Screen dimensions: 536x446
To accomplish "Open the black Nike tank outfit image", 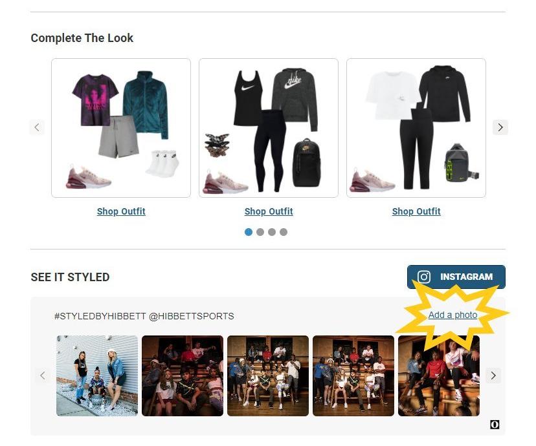I will tap(269, 128).
